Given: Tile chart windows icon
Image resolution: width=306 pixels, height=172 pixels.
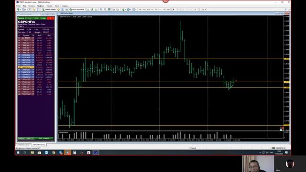Looking at the screenshot, I should pyautogui.click(x=109, y=10).
